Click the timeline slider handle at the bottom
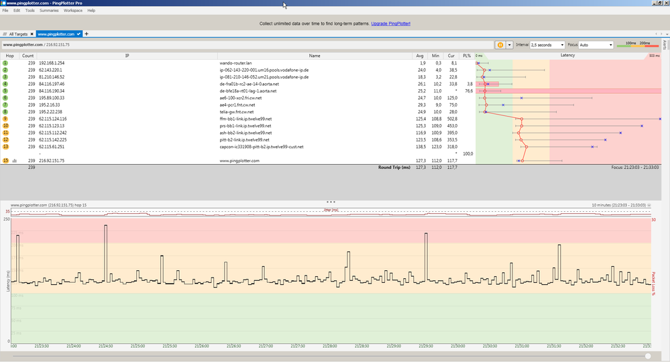 [648, 355]
